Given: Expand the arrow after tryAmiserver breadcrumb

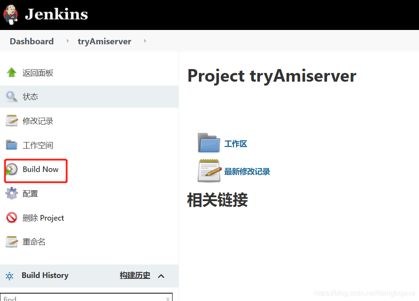Looking at the screenshot, I should click(145, 41).
